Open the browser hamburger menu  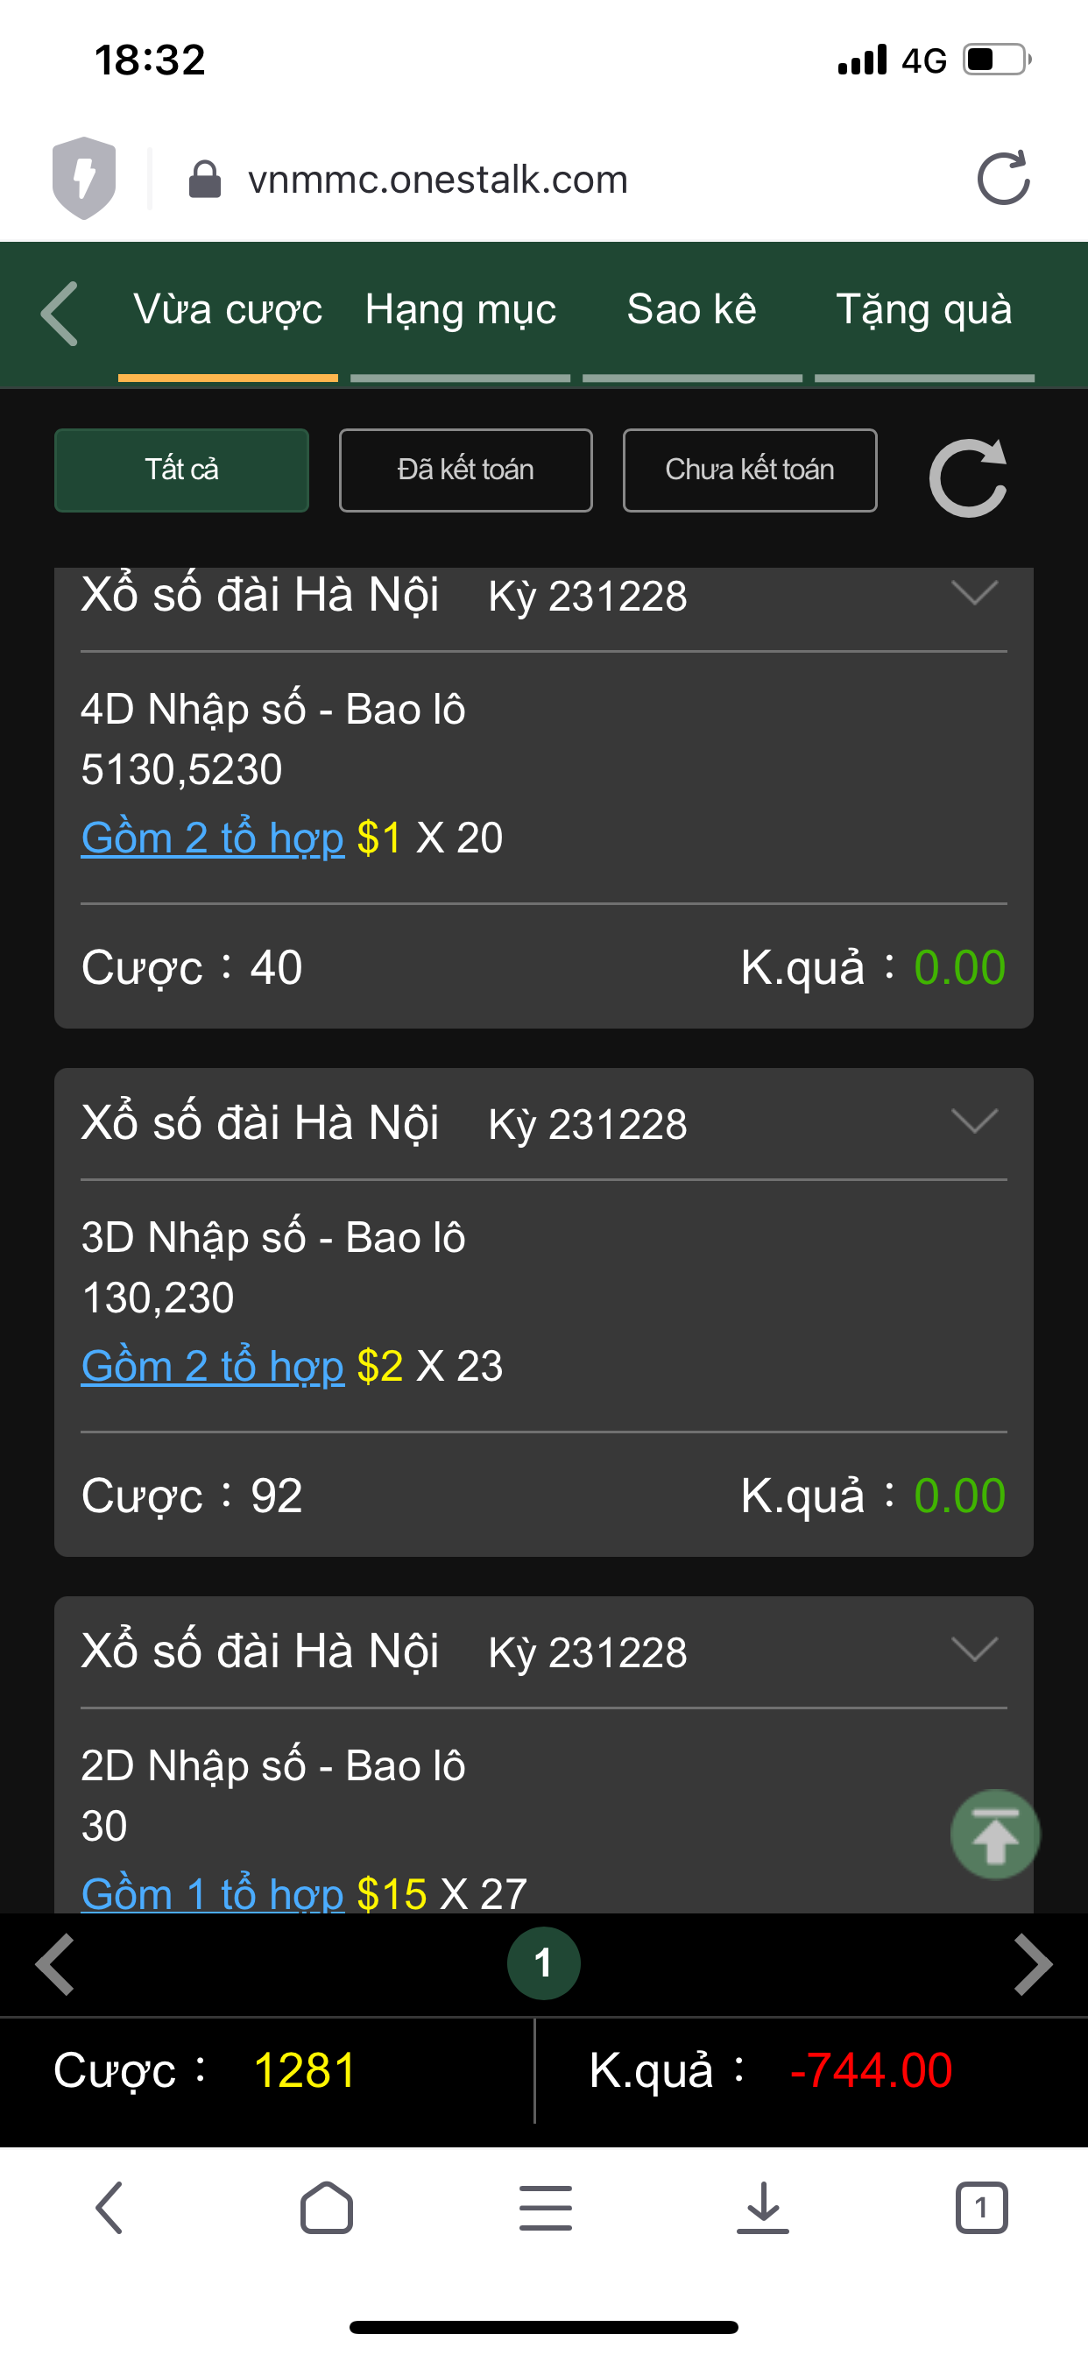click(x=545, y=2208)
